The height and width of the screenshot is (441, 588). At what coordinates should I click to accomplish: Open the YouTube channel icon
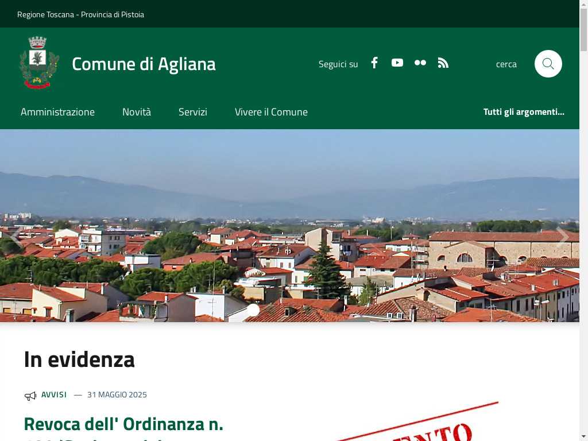point(397,63)
